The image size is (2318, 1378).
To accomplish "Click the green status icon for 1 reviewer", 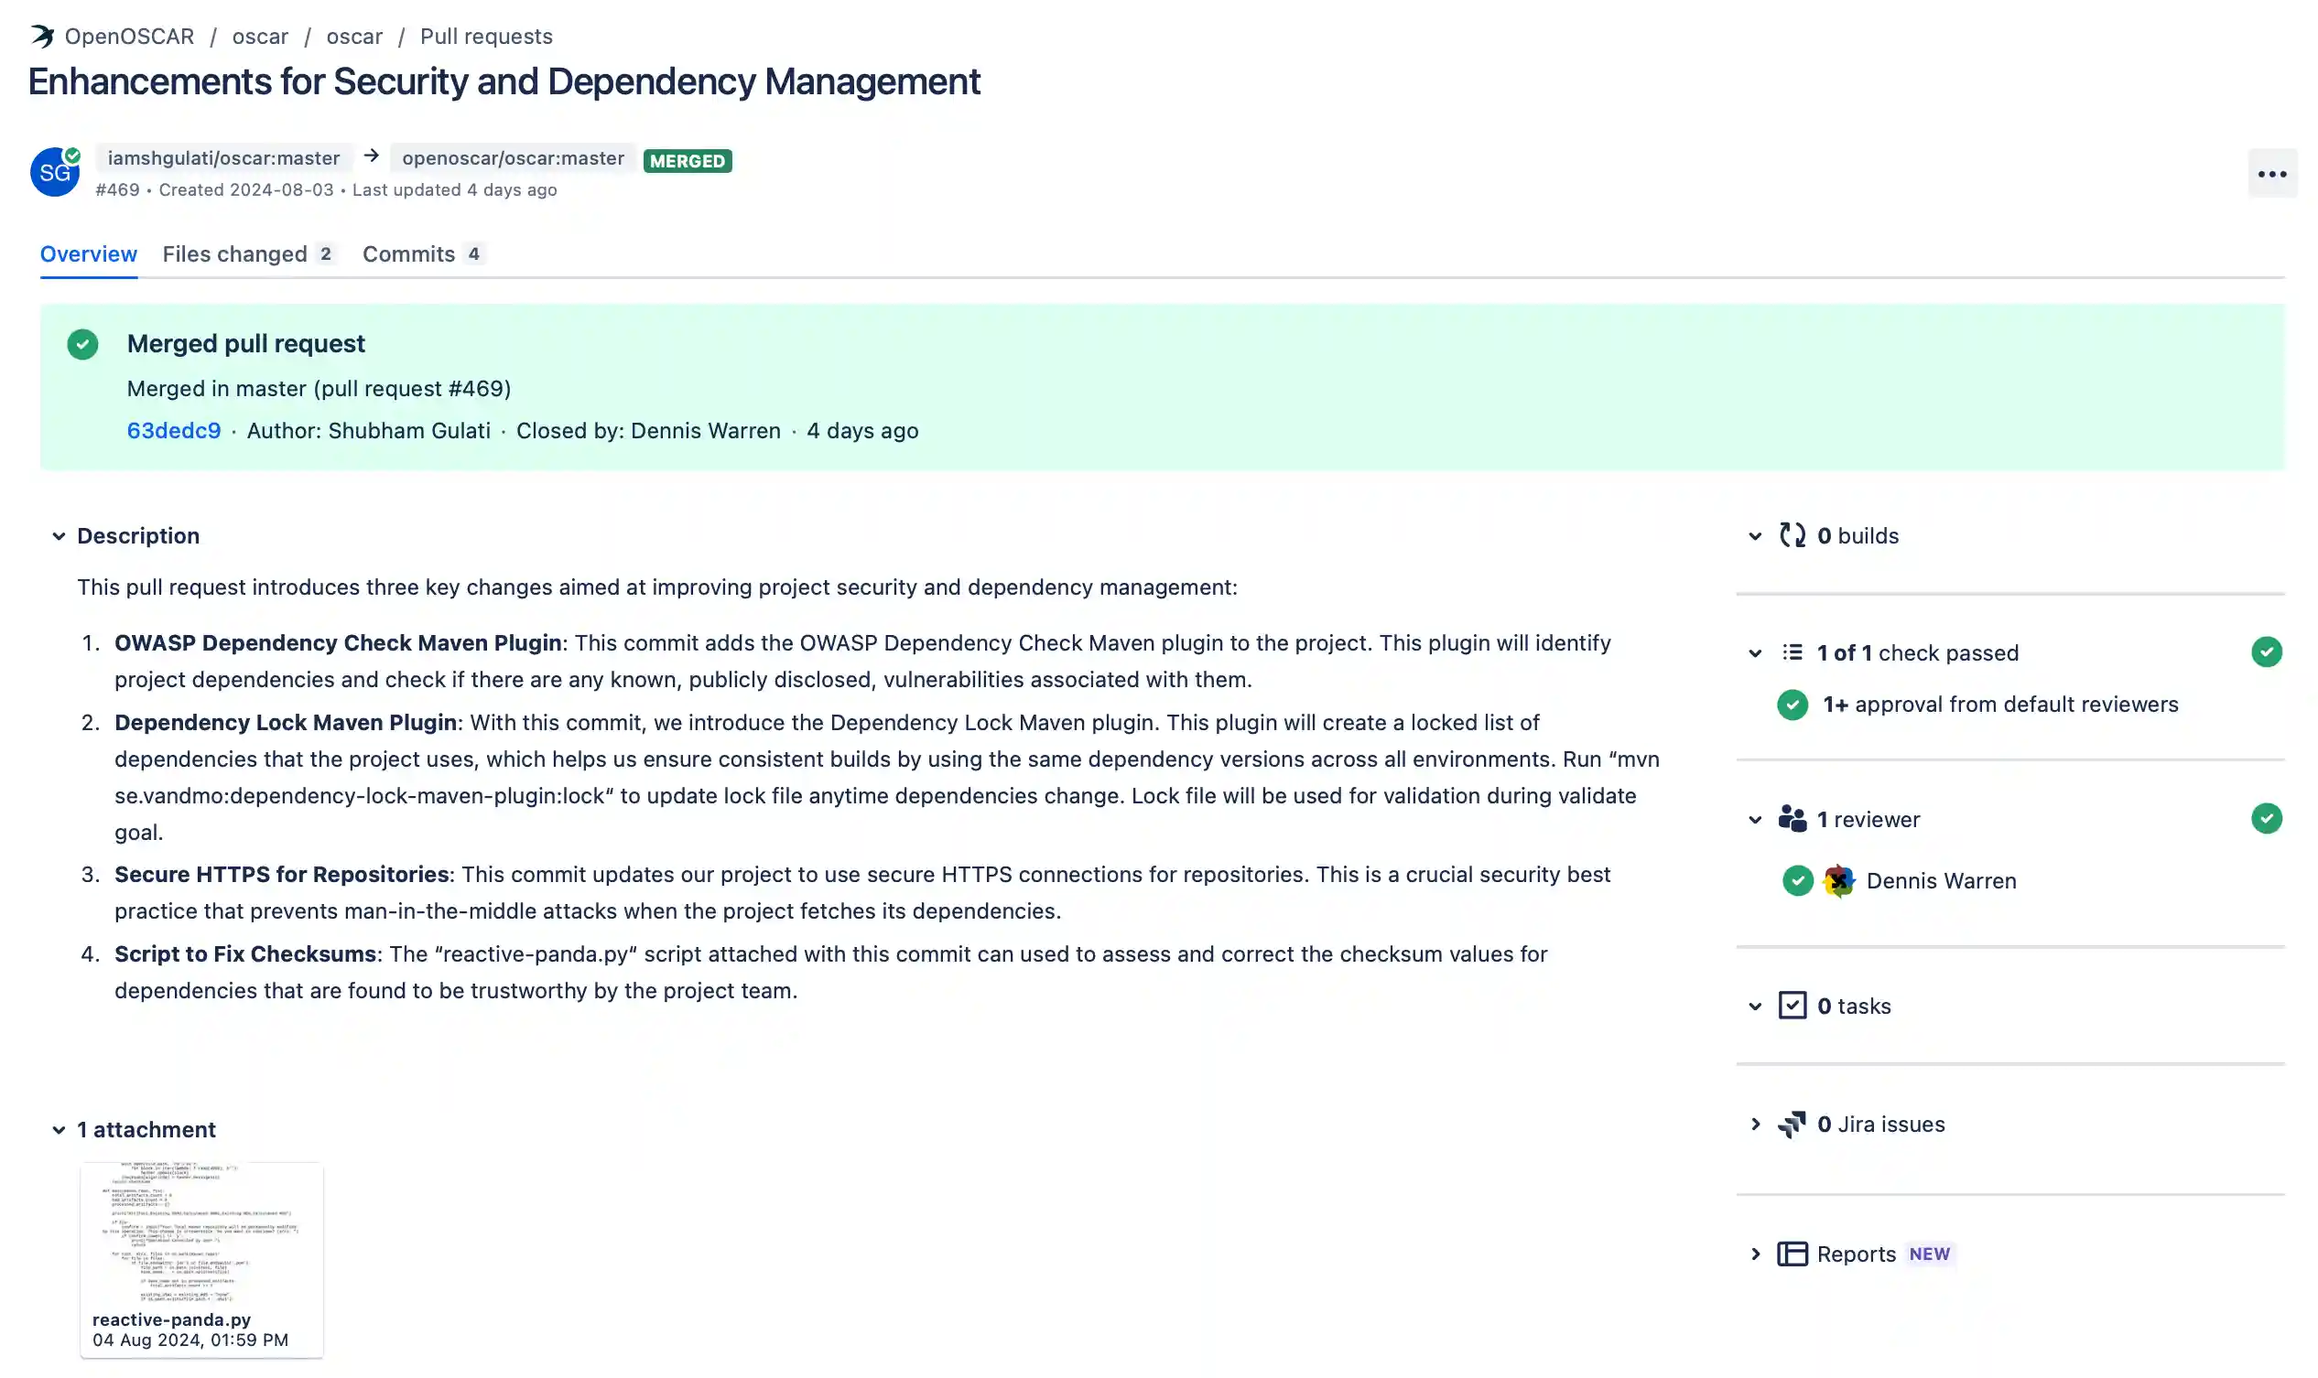I will (2266, 819).
